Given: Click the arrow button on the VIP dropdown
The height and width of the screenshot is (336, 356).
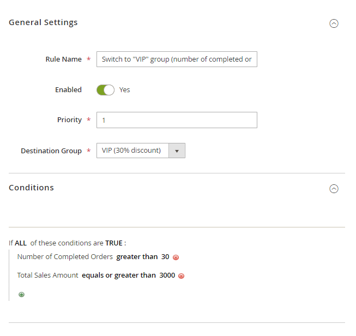Looking at the screenshot, I should point(177,151).
